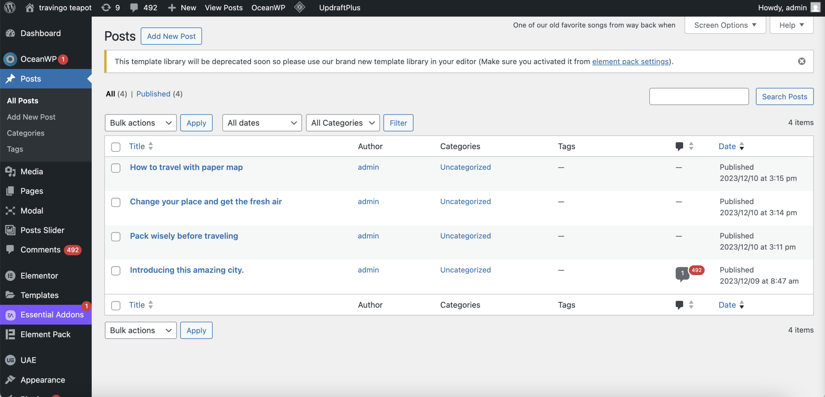Click the admin avatar icon
Image resolution: width=825 pixels, height=397 pixels.
click(815, 7)
